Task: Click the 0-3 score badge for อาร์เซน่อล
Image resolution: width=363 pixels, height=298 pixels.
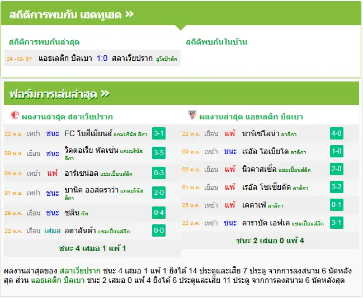Action: (x=159, y=173)
